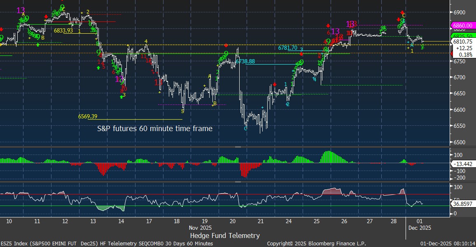Grab divider handle between price and histogram panels
Viewport: 476px width, 247px height.
[238, 147]
